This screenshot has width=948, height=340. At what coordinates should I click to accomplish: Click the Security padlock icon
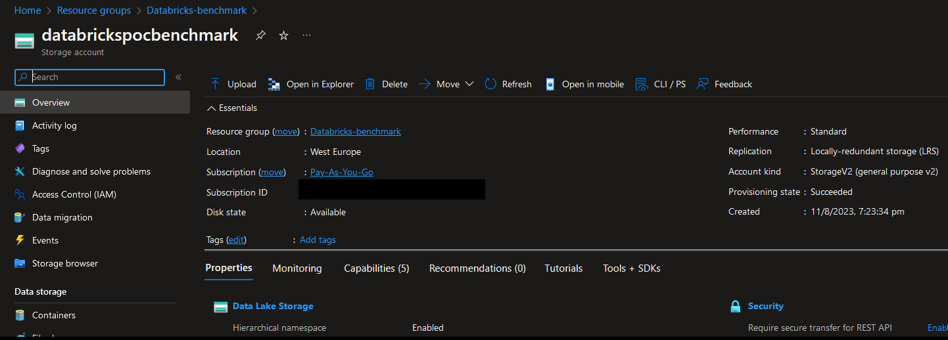[736, 307]
